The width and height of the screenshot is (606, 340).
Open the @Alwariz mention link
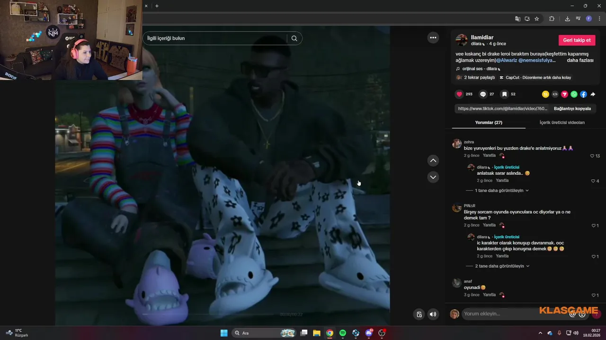click(507, 60)
